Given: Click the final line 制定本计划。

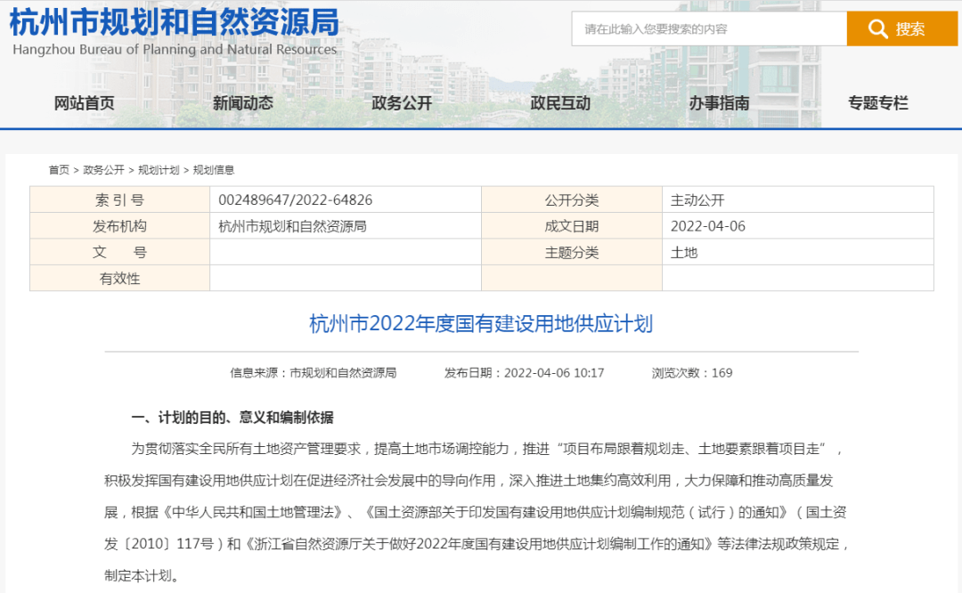Looking at the screenshot, I should pyautogui.click(x=142, y=575).
